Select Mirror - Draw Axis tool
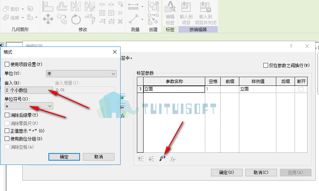The image size is (319, 191). [90, 6]
